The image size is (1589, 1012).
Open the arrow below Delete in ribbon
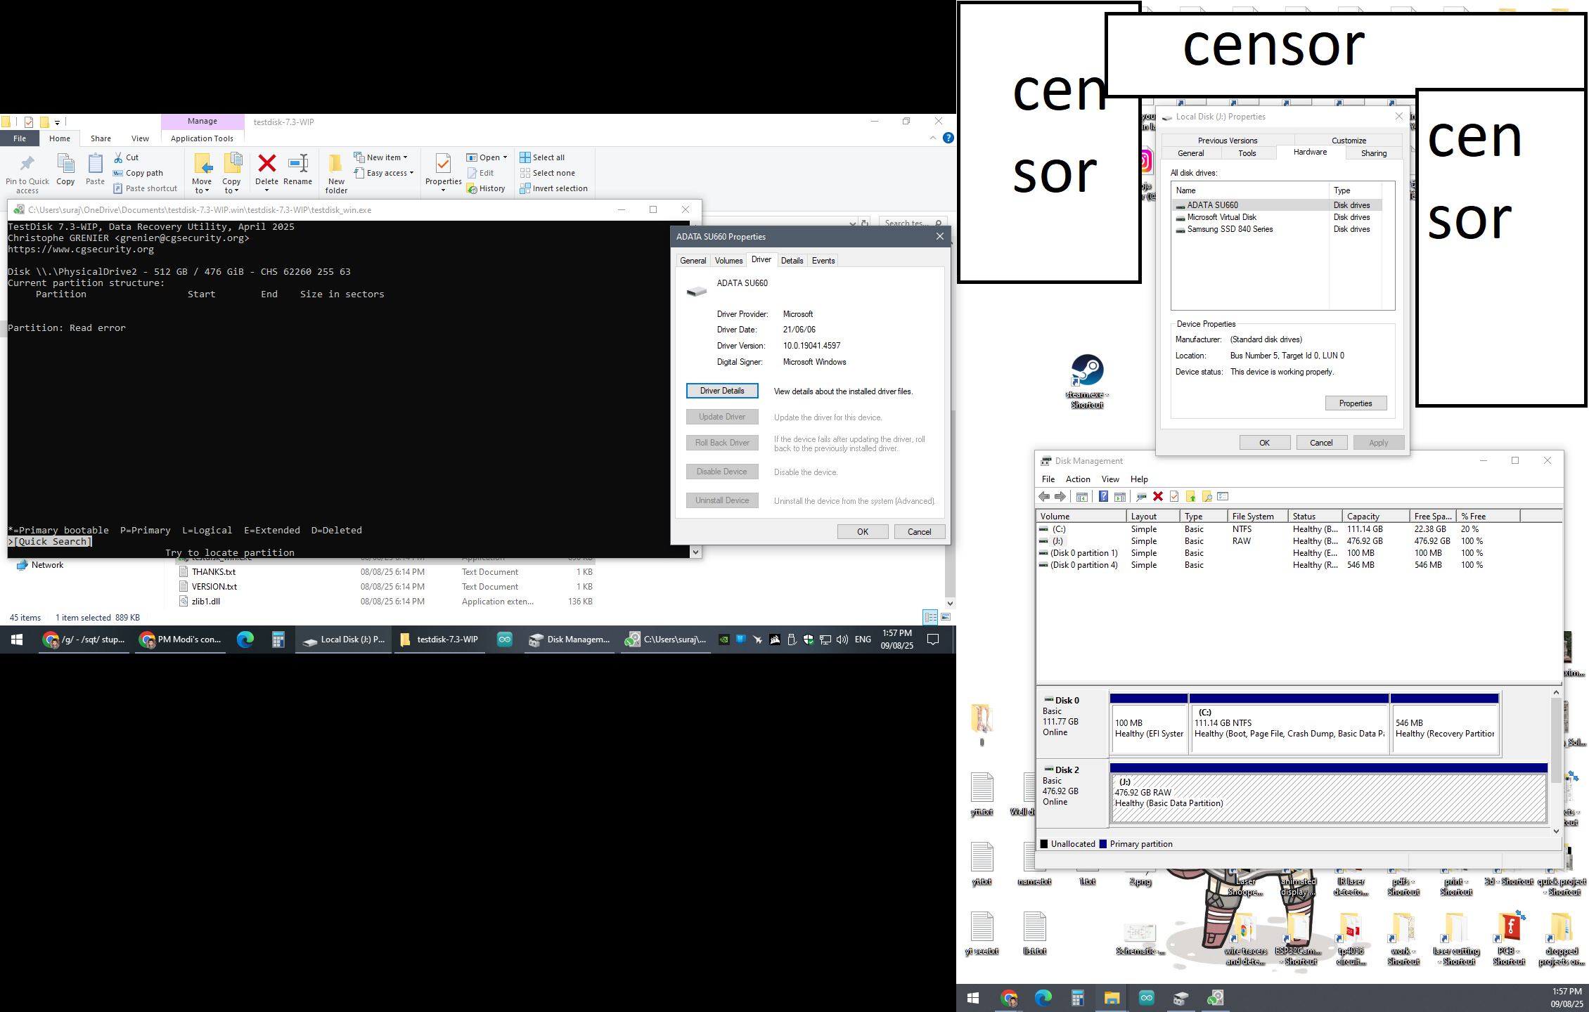tap(266, 190)
